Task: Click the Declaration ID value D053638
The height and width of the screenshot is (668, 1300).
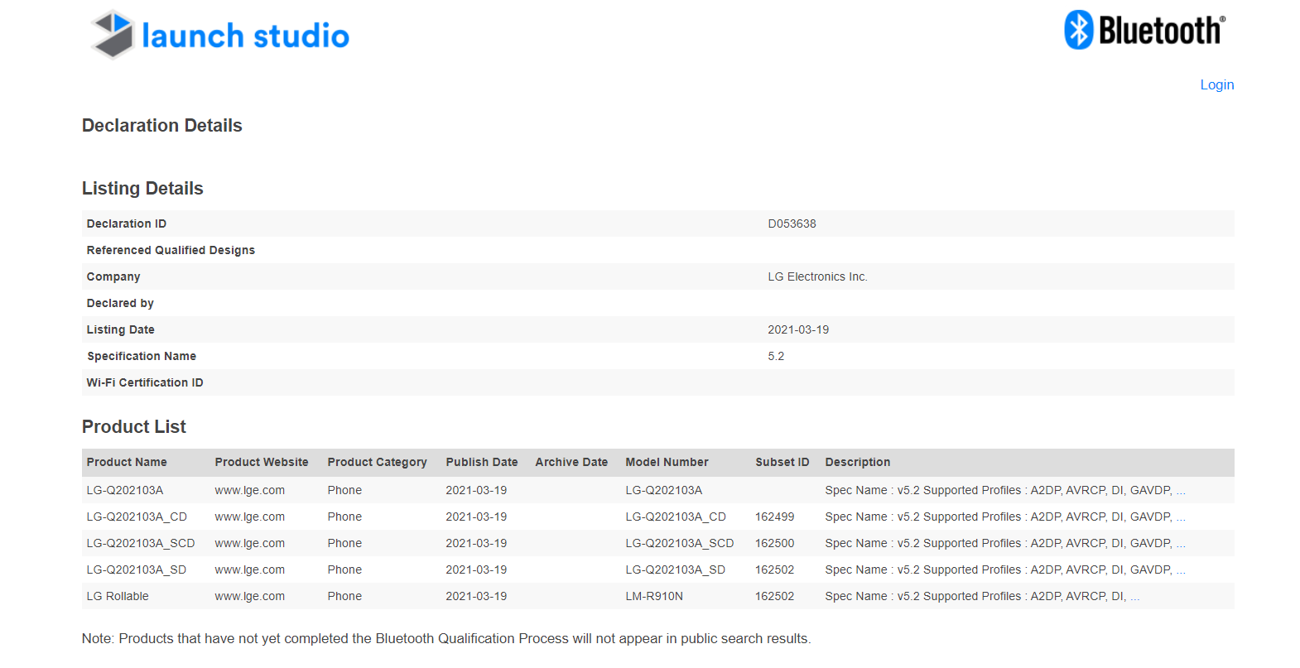Action: click(x=792, y=223)
